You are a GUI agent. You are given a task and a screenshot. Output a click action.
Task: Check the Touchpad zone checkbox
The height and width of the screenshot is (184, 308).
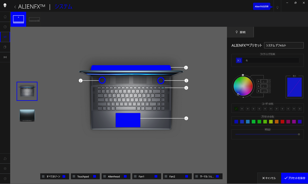click(x=74, y=177)
